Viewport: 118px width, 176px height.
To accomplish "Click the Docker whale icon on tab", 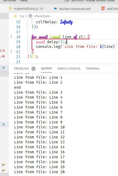I will pos(55,8).
